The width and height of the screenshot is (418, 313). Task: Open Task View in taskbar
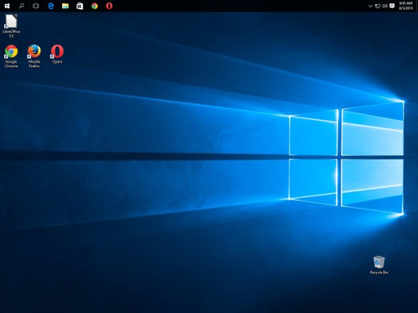pyautogui.click(x=36, y=6)
